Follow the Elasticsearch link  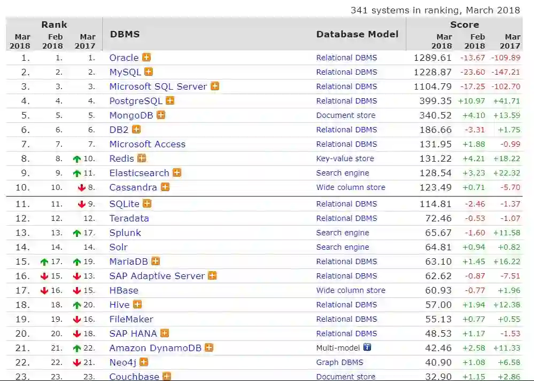[139, 173]
